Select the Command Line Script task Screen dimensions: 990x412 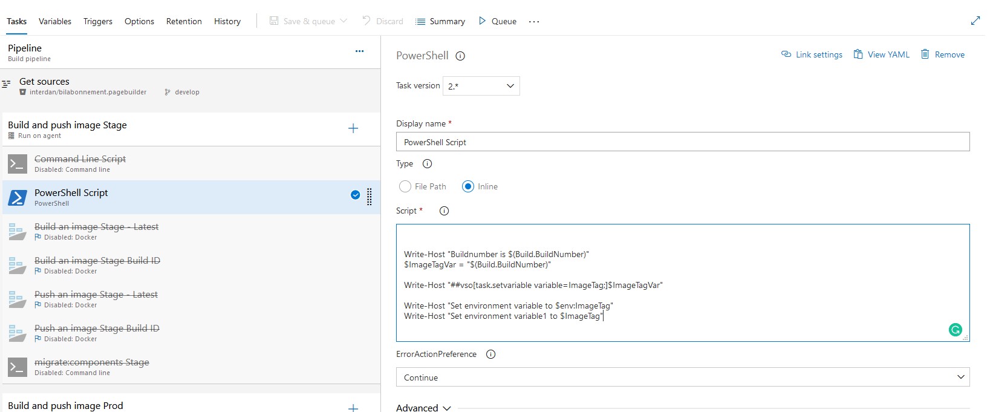190,163
